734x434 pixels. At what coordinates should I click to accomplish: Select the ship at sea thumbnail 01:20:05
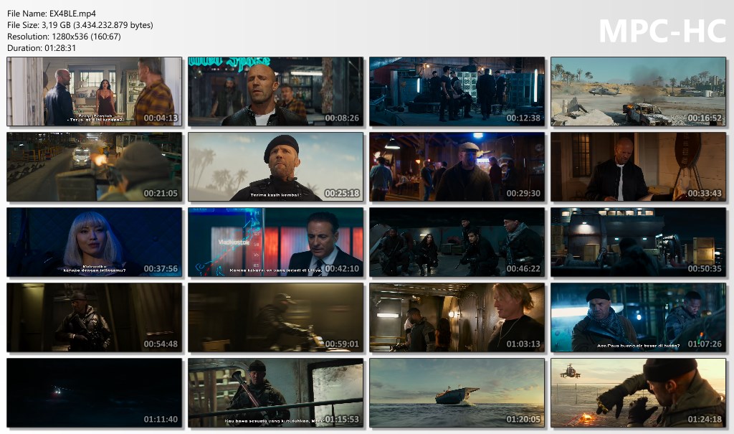click(x=457, y=393)
